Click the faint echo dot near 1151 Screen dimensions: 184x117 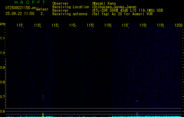26,100
